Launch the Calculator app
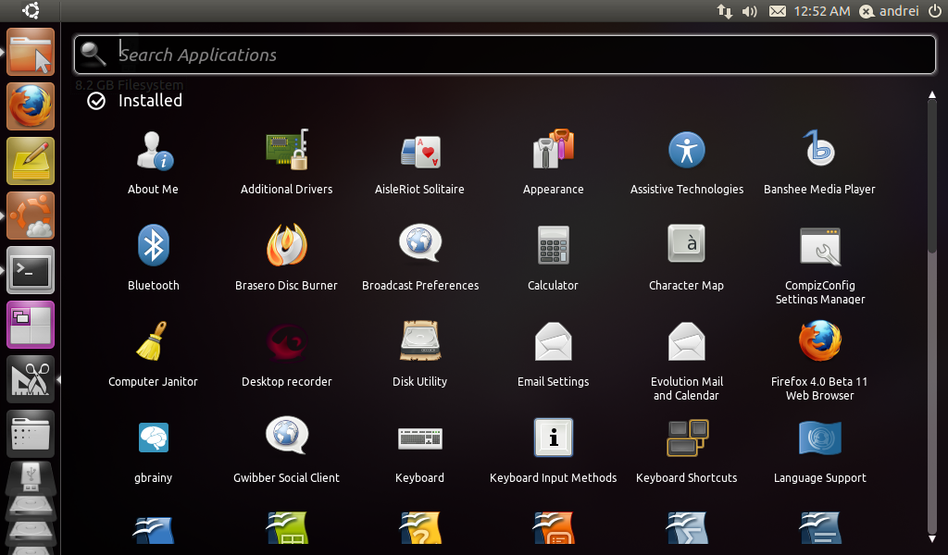948x555 pixels. point(554,258)
